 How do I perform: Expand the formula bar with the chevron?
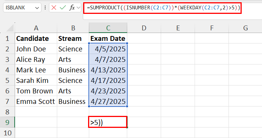(78, 7)
